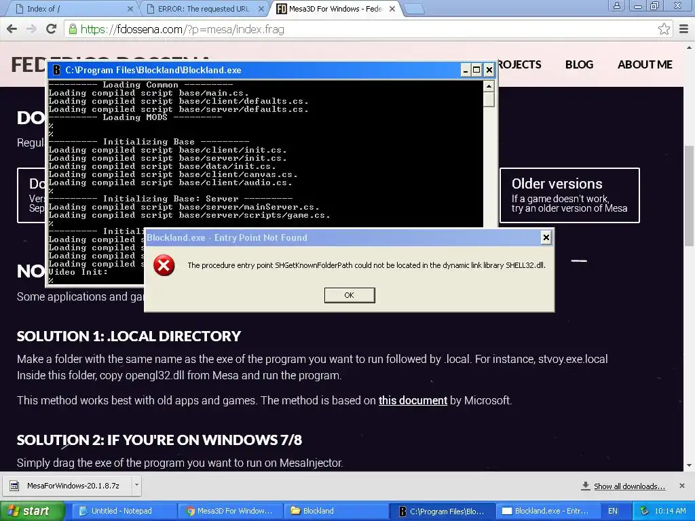695x521 pixels.
Task: Go back in Chrome browser
Action: [x=12, y=29]
